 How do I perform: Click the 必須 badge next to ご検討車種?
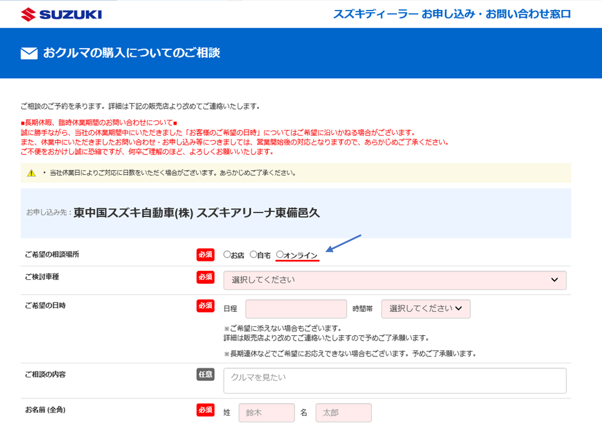pos(206,277)
